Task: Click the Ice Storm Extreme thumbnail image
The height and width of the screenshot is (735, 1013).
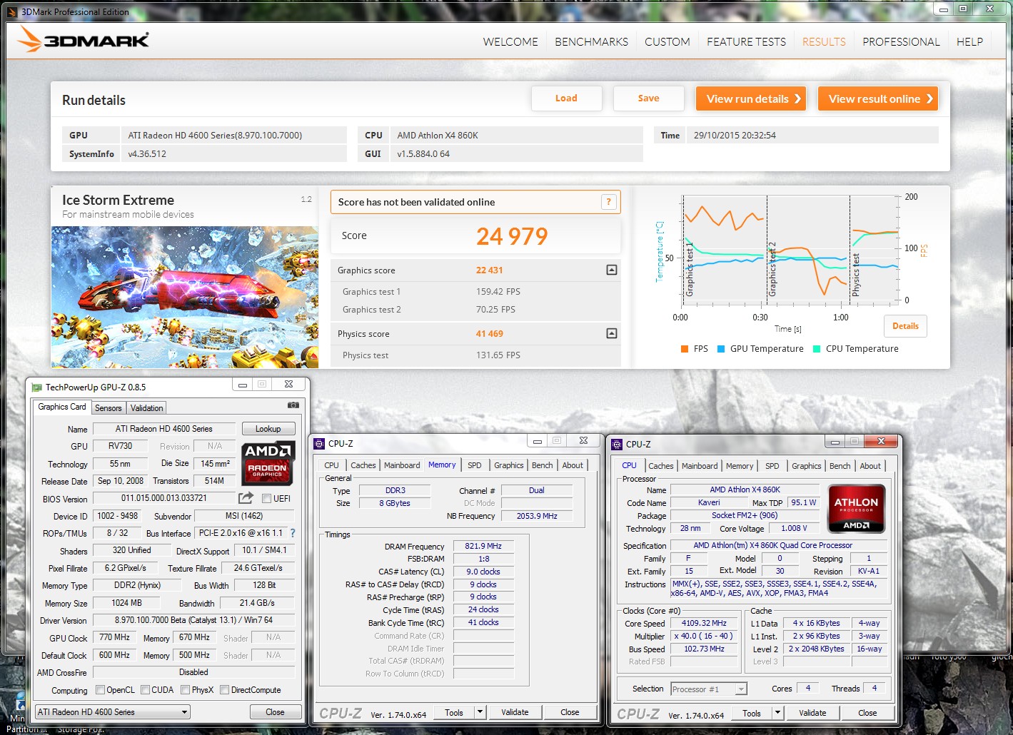Action: click(185, 297)
